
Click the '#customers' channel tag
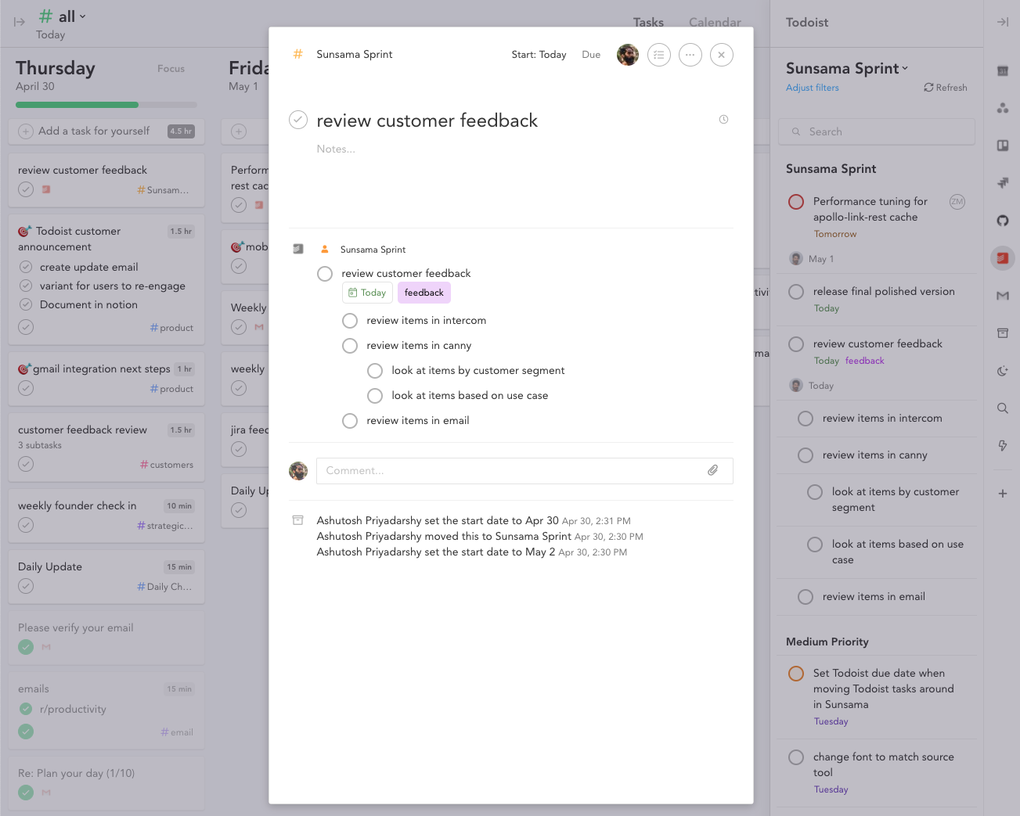click(x=167, y=465)
